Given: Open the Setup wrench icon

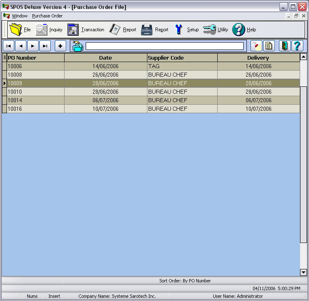Looking at the screenshot, I should [x=179, y=30].
